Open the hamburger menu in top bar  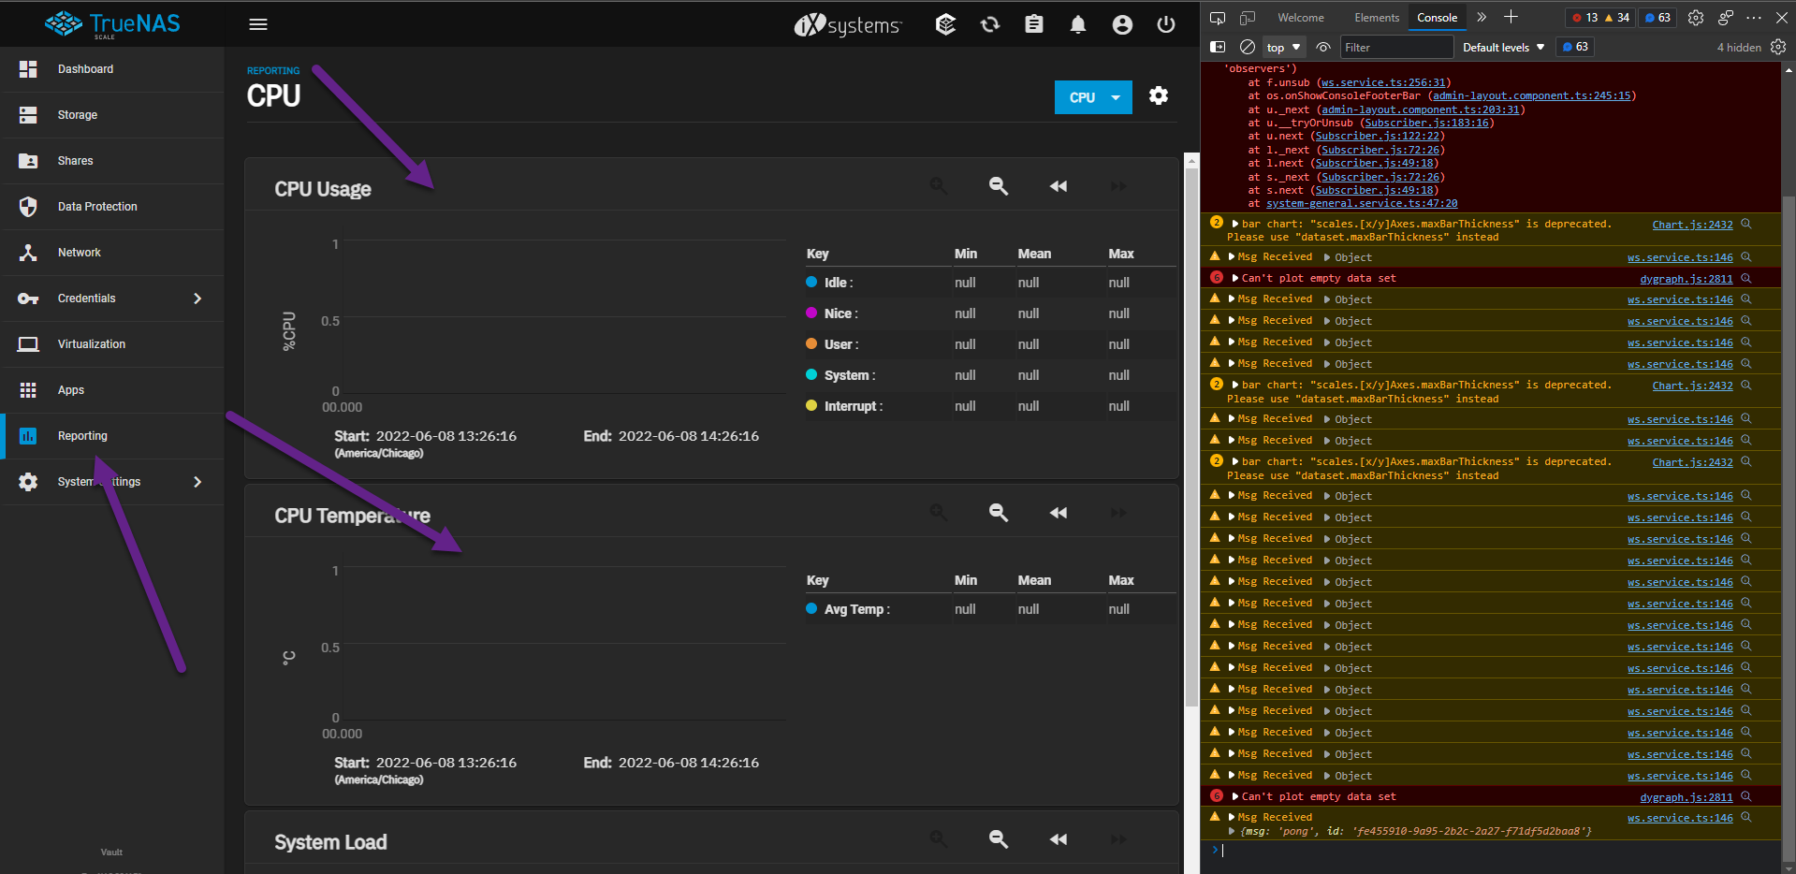pos(258,24)
